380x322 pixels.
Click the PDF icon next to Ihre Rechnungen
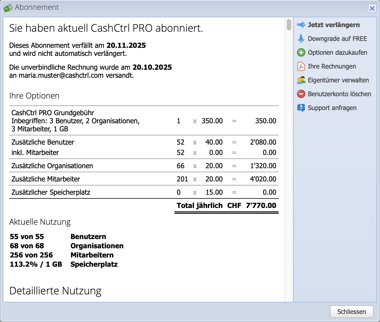point(301,66)
